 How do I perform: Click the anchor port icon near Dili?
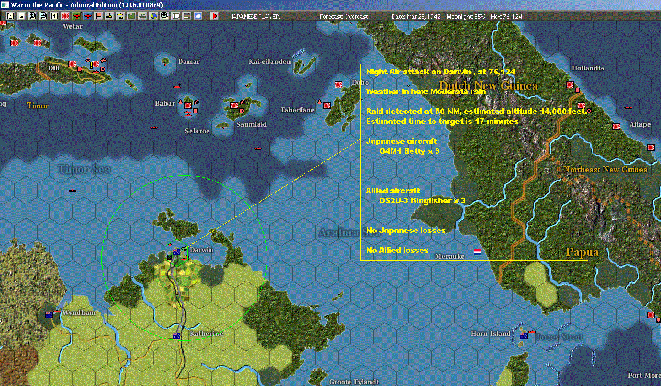pyautogui.click(x=88, y=60)
